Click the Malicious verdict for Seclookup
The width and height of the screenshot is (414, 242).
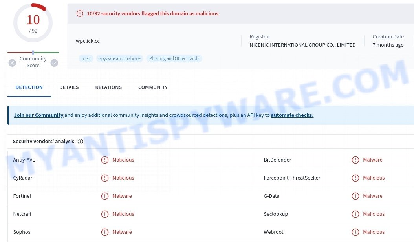(374, 214)
